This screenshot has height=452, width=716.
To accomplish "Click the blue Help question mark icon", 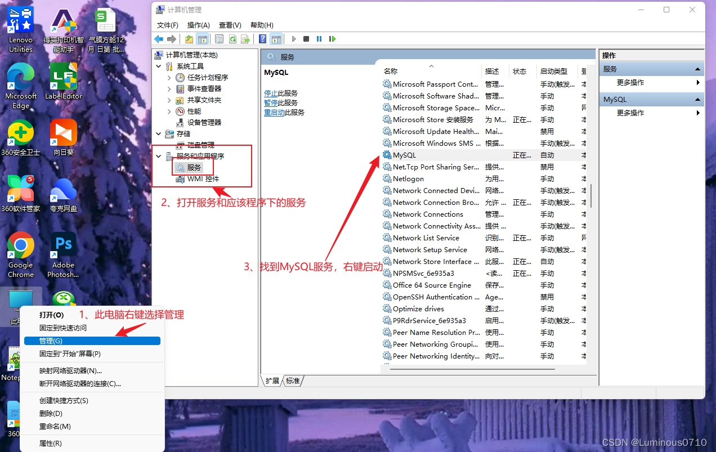I will [x=263, y=39].
